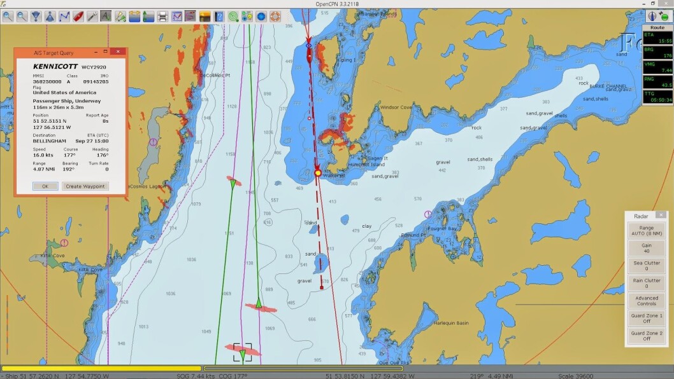Click the Zoom Out magnifier tool
This screenshot has width=674, height=379.
click(22, 17)
